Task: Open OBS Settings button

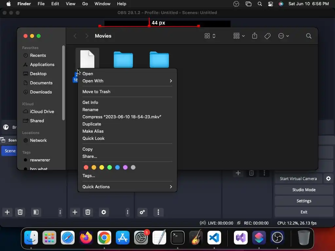Action: [x=304, y=201]
